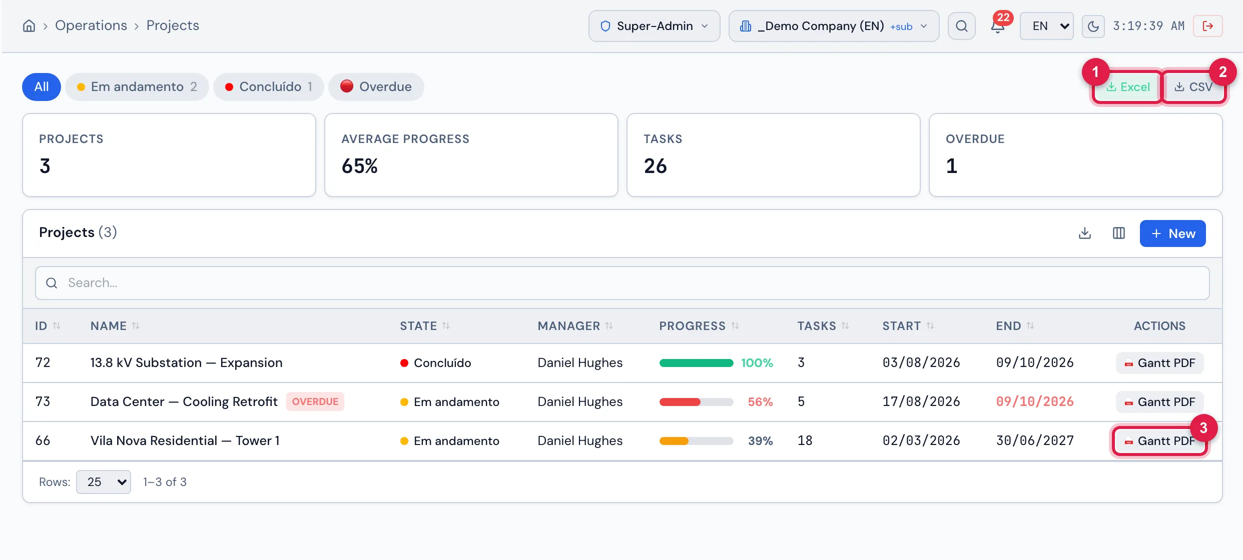Screen dimensions: 1243x560
Task: Open project Vila Nova Residential — Tower 1
Action: tap(185, 441)
